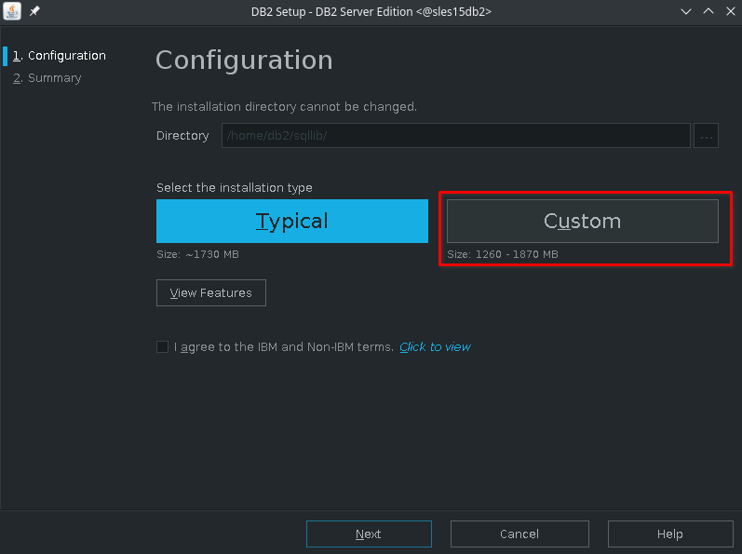This screenshot has width=742, height=554.
Task: Open the View Features list
Action: coord(211,293)
